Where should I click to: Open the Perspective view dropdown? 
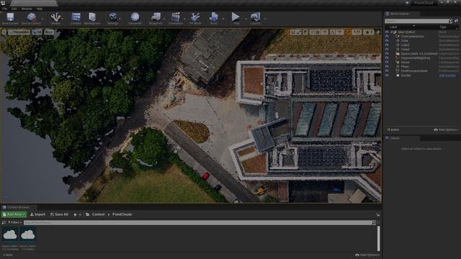point(19,32)
